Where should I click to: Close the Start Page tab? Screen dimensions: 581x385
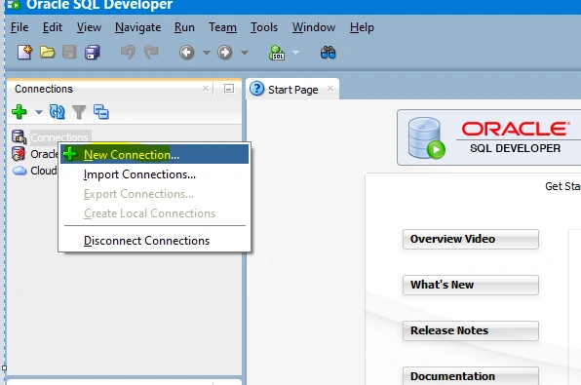pyautogui.click(x=330, y=88)
